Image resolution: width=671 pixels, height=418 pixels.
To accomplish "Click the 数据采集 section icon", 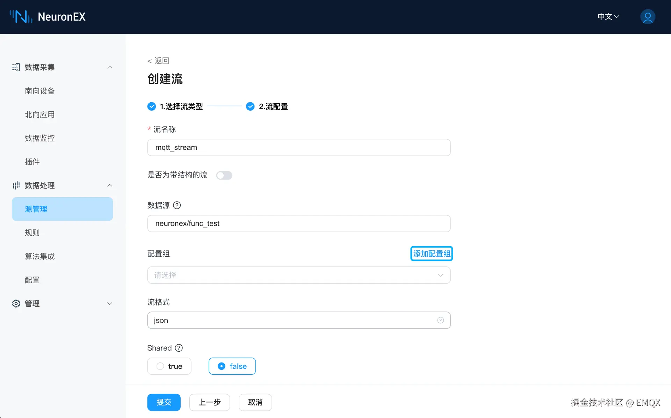I will tap(16, 67).
